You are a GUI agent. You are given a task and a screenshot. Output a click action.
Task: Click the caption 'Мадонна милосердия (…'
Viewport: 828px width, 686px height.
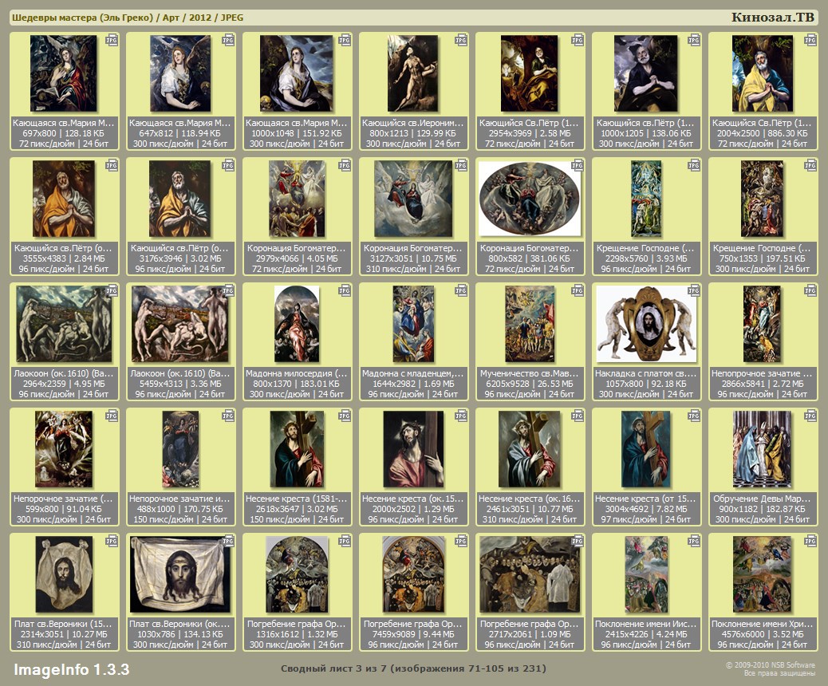[x=297, y=373]
